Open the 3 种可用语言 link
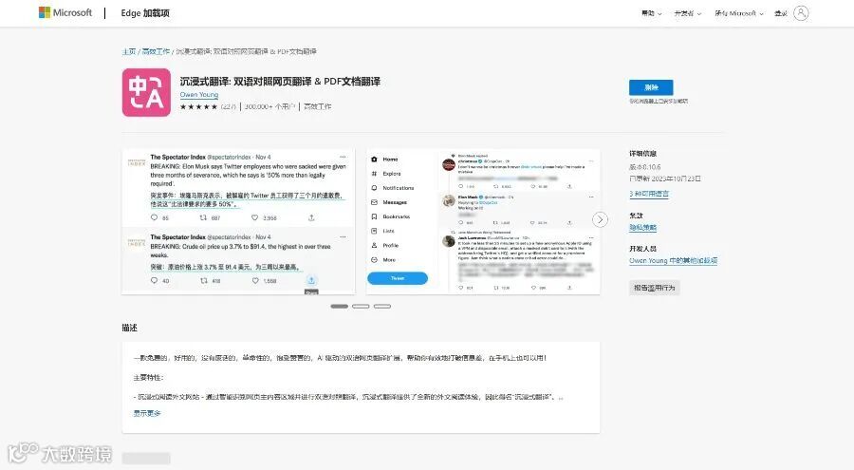This screenshot has height=470, width=854. [649, 194]
